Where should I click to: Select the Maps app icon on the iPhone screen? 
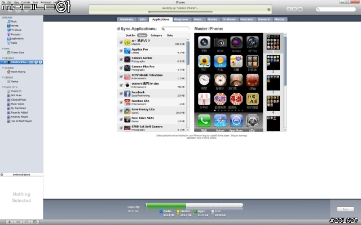(236, 61)
